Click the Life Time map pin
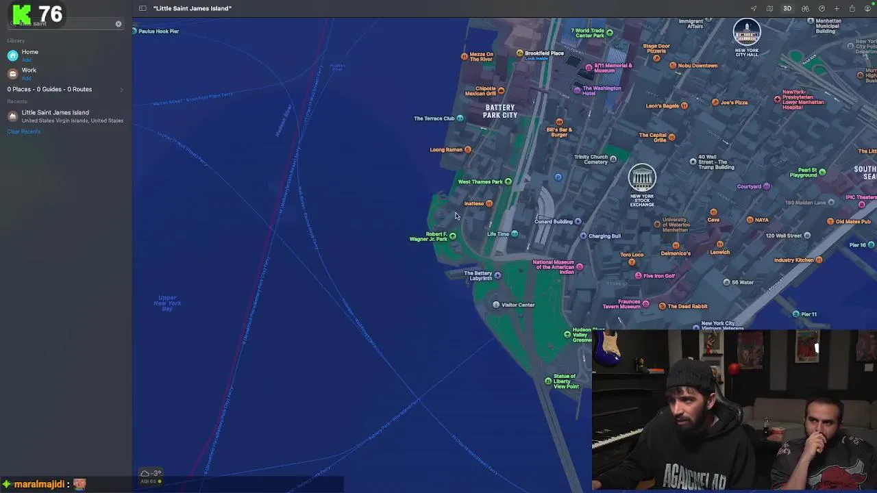 [515, 234]
